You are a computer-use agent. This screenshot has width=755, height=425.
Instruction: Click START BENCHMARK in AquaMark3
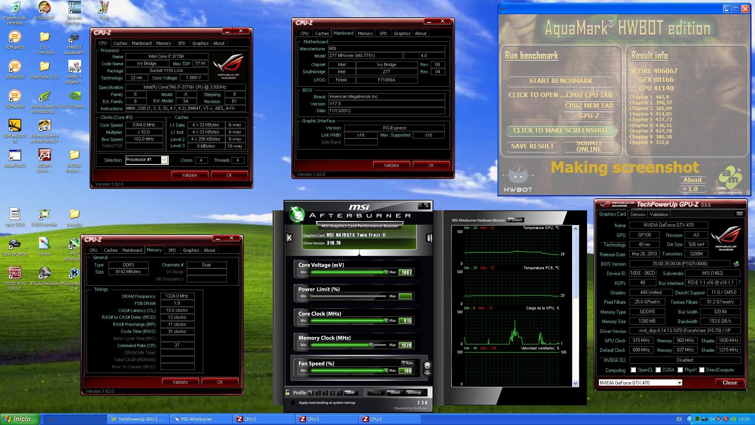[x=560, y=81]
